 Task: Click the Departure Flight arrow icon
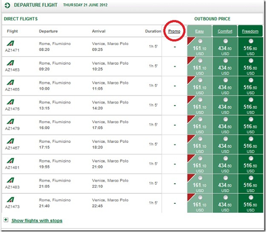click(x=7, y=5)
